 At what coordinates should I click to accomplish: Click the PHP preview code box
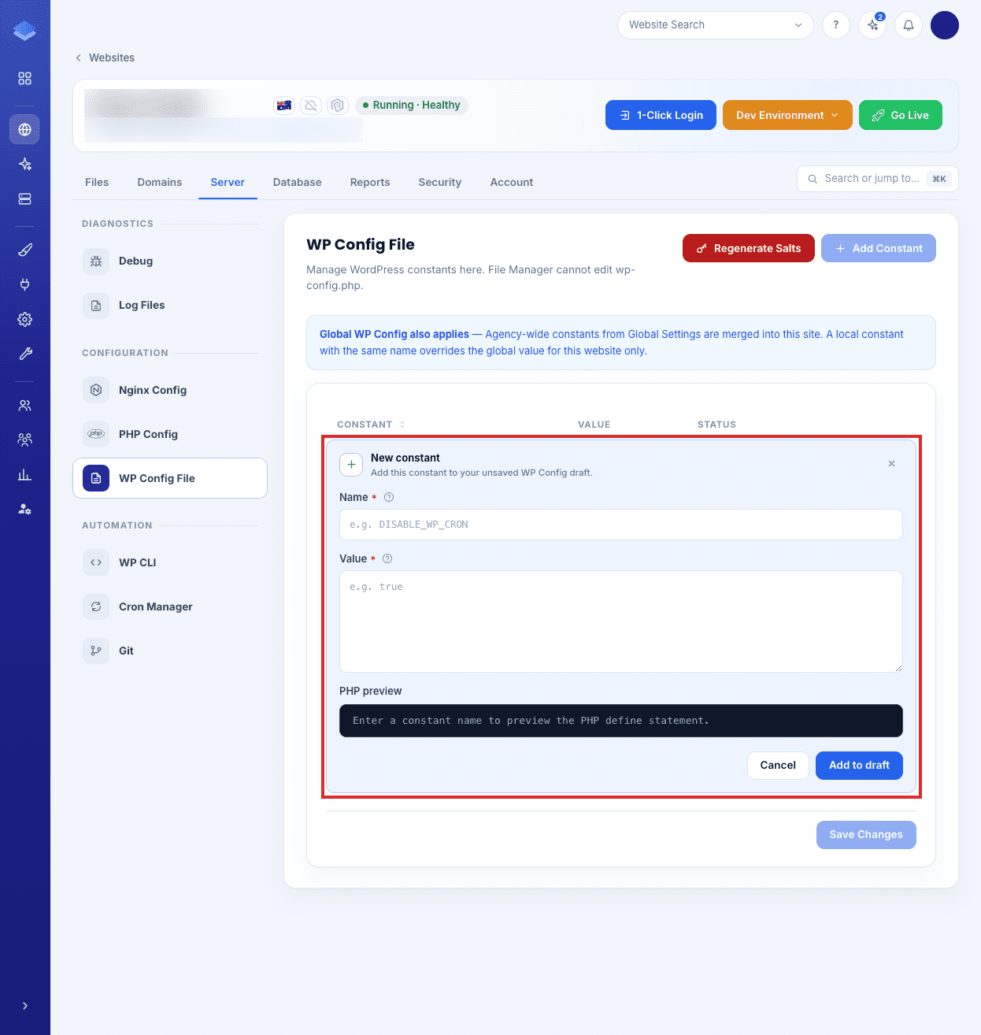tap(621, 721)
